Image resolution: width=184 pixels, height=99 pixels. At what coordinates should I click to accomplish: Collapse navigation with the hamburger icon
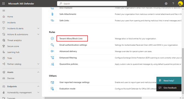point(4,11)
